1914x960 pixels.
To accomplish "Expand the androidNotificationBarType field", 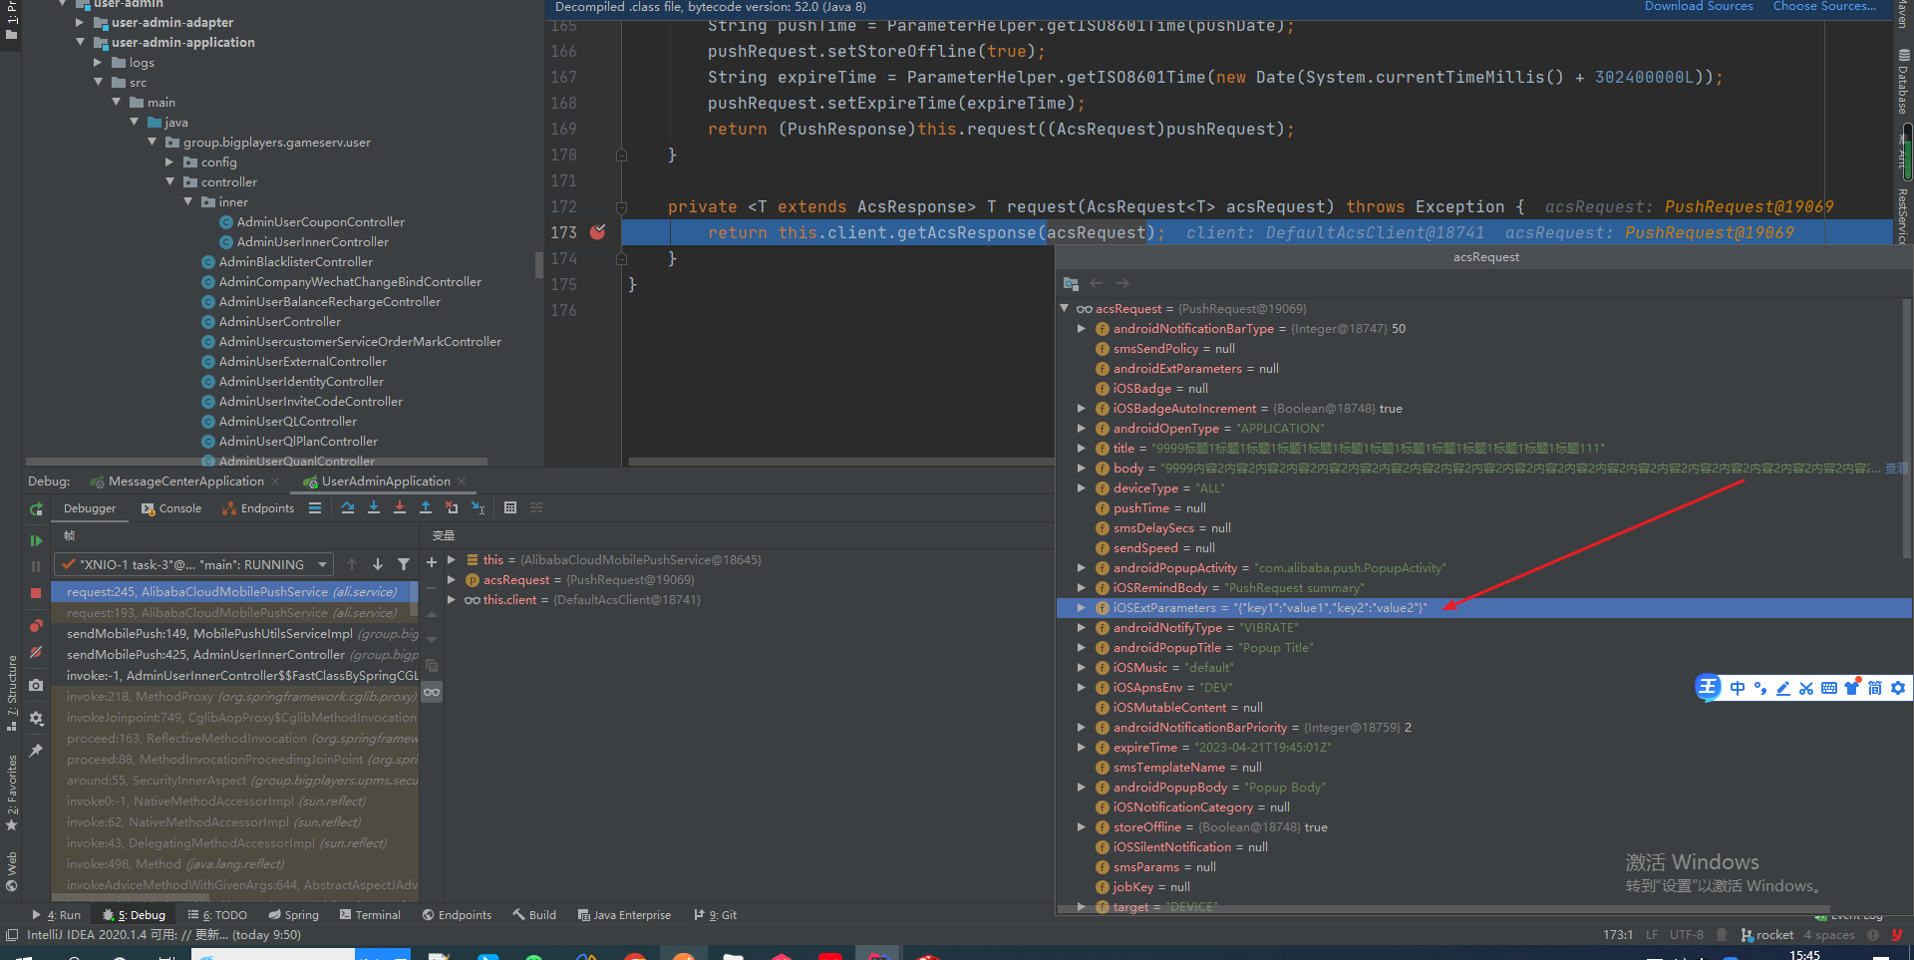I will 1082,329.
